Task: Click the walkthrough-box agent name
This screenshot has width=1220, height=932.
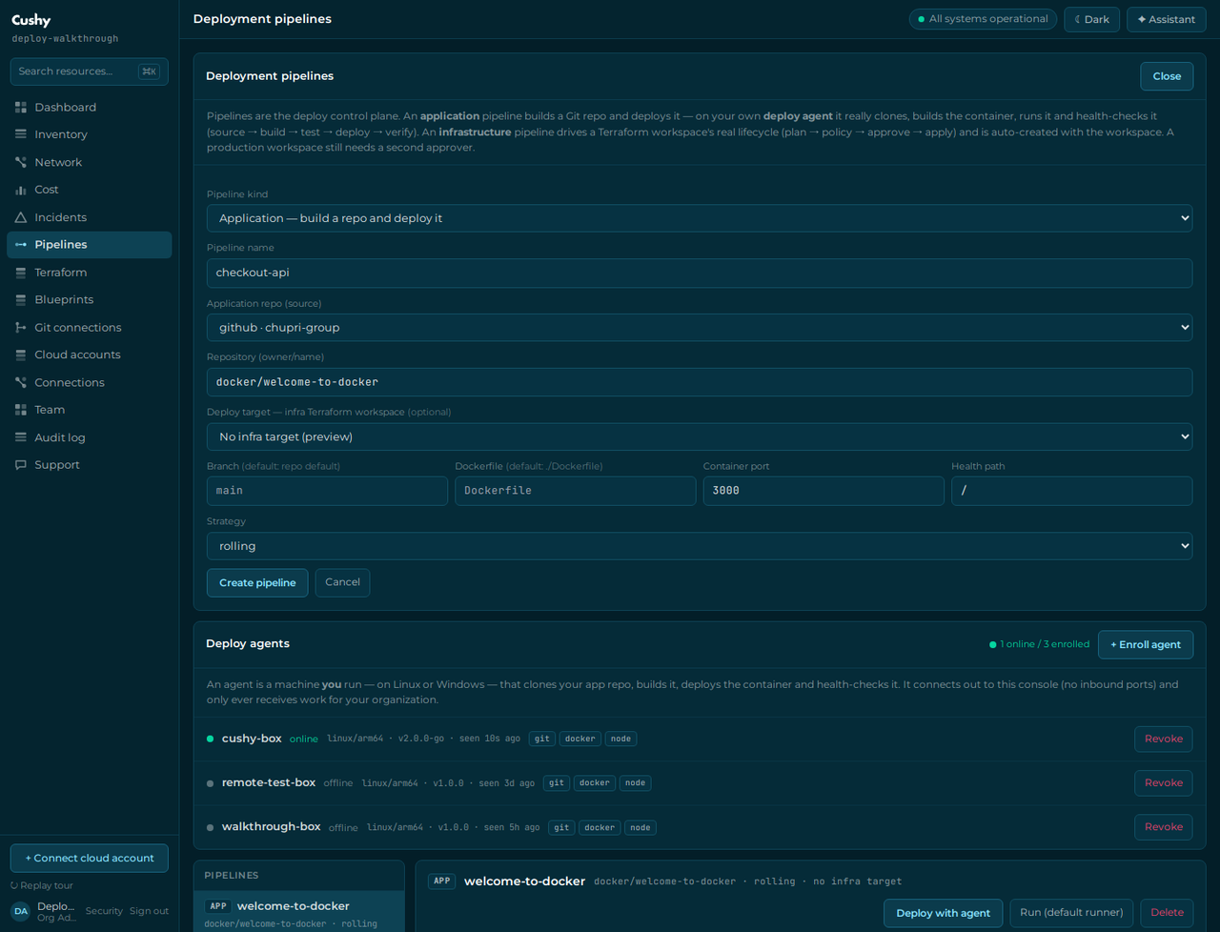Action: pyautogui.click(x=272, y=827)
